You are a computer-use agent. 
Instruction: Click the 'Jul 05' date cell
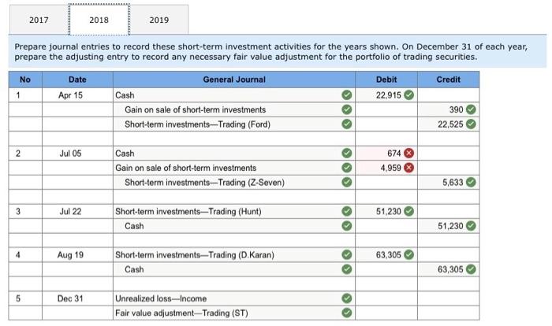point(77,154)
